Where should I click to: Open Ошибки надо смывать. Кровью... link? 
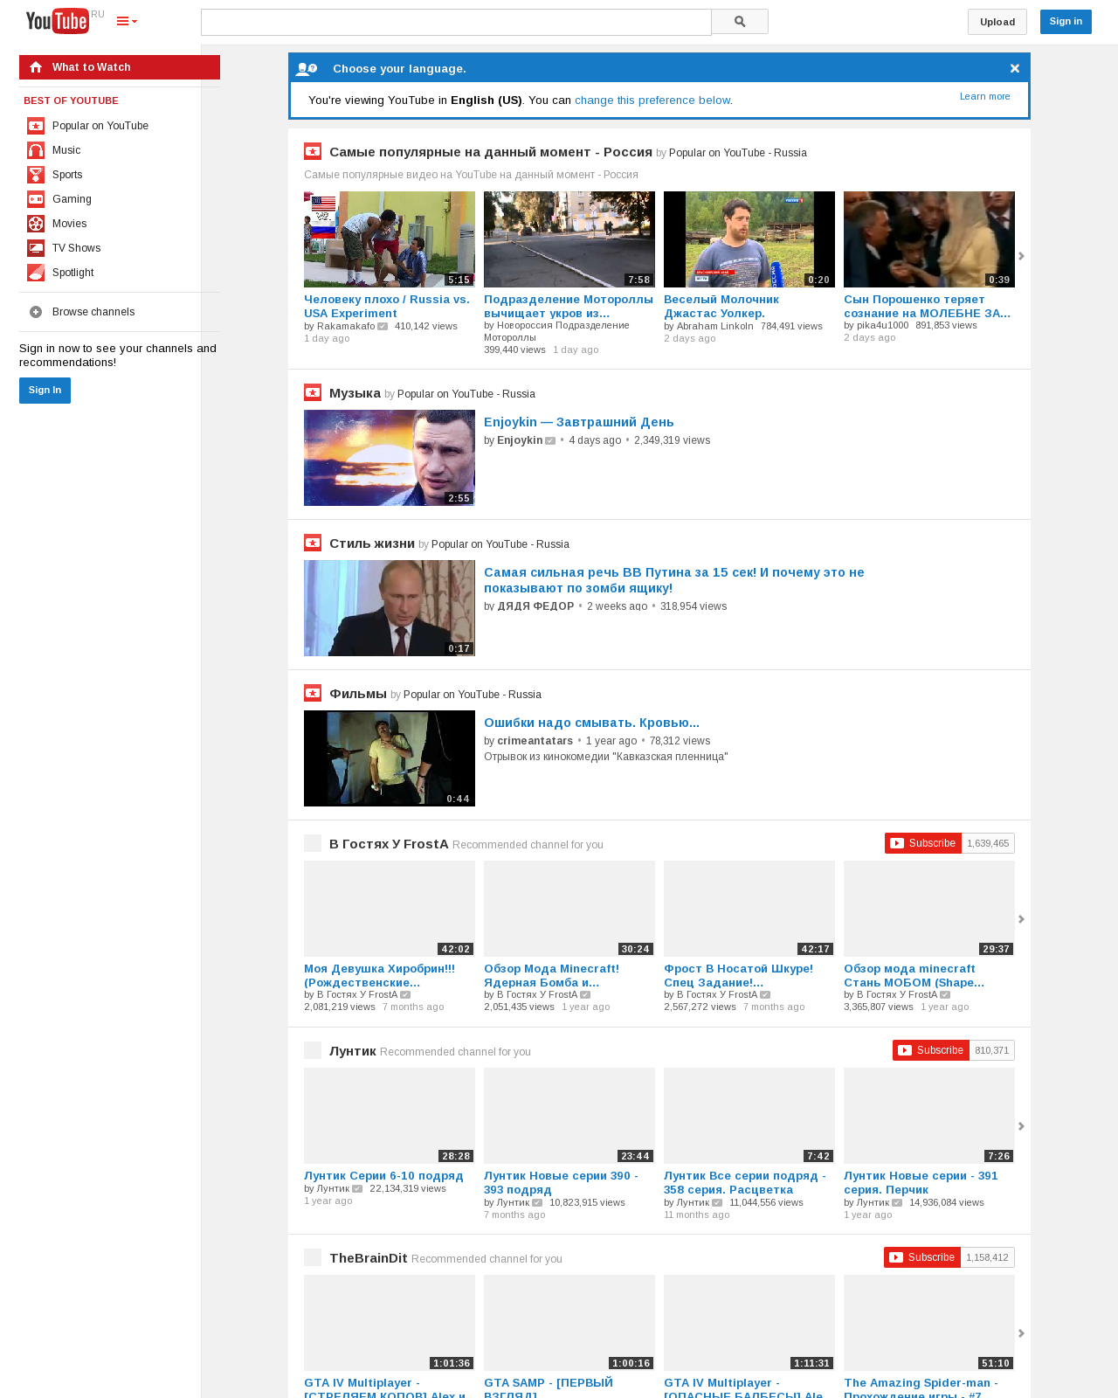click(591, 723)
